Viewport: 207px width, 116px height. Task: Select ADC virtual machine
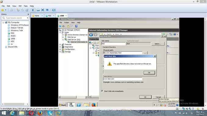[x=13, y=41]
